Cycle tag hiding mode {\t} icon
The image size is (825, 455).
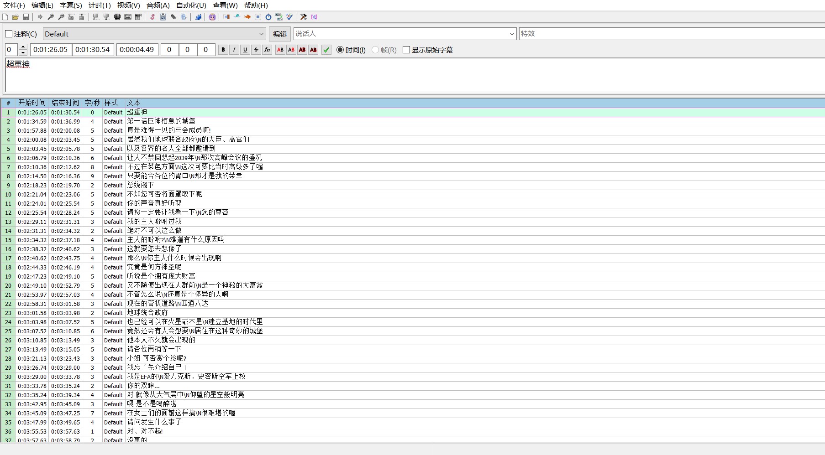coord(314,17)
